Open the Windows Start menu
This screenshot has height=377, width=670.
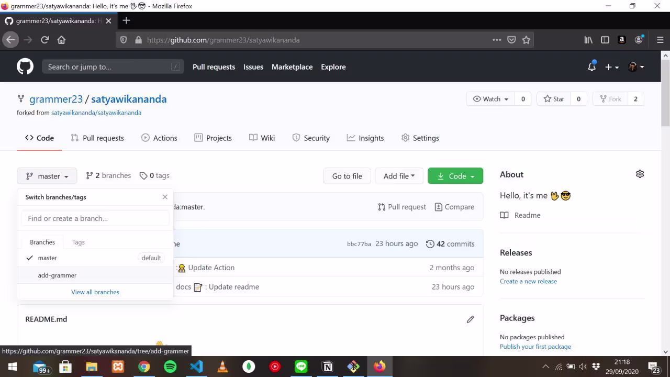[x=13, y=367]
